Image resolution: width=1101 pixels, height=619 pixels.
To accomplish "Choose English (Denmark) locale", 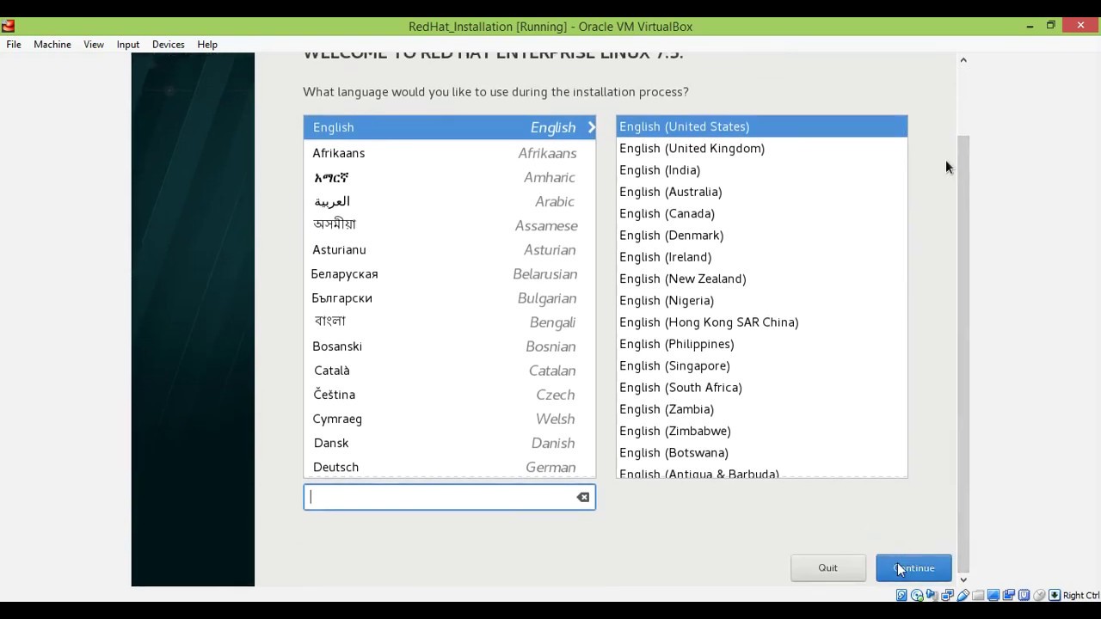I will click(761, 235).
